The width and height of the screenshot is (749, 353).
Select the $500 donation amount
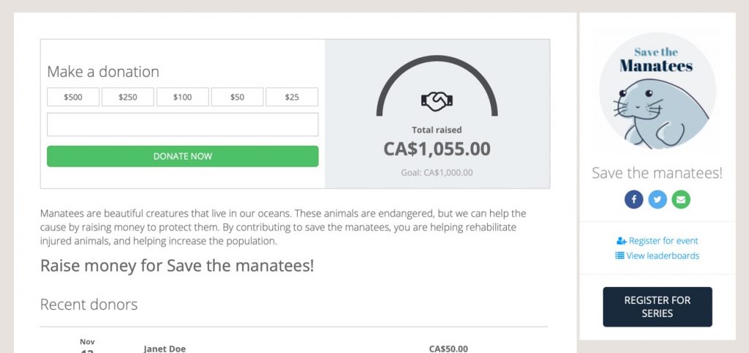[73, 97]
